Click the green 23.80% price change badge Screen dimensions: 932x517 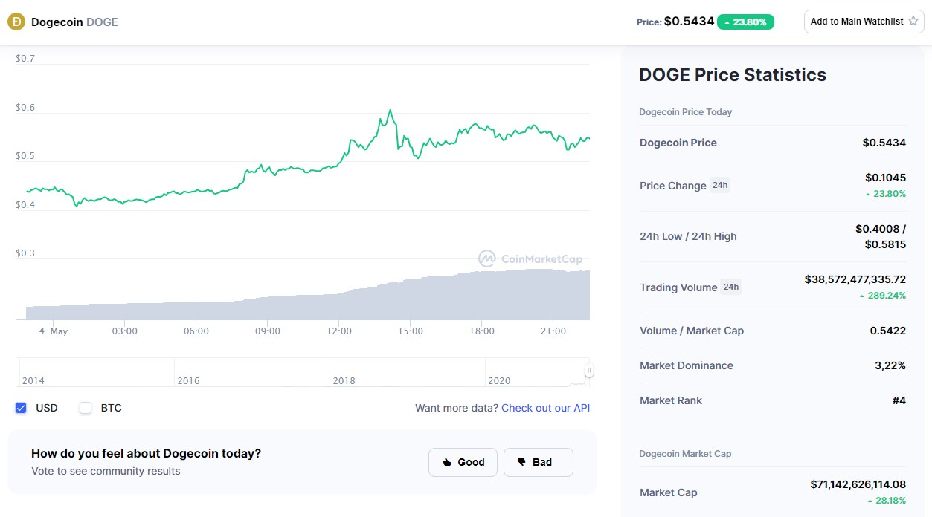click(746, 22)
